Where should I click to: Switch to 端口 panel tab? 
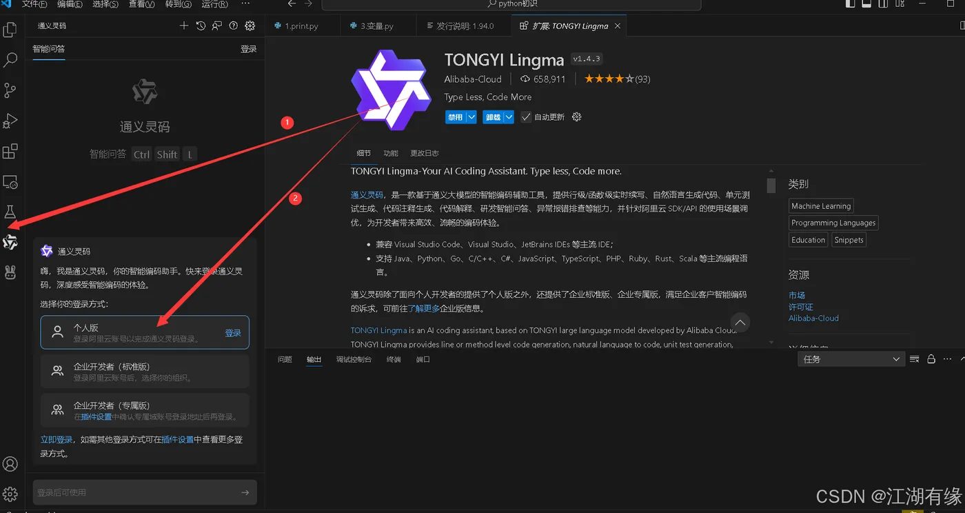(423, 359)
